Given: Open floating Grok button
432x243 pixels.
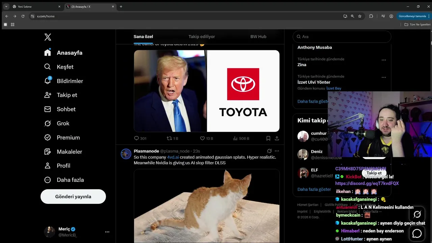Looking at the screenshot, I should pos(417,214).
